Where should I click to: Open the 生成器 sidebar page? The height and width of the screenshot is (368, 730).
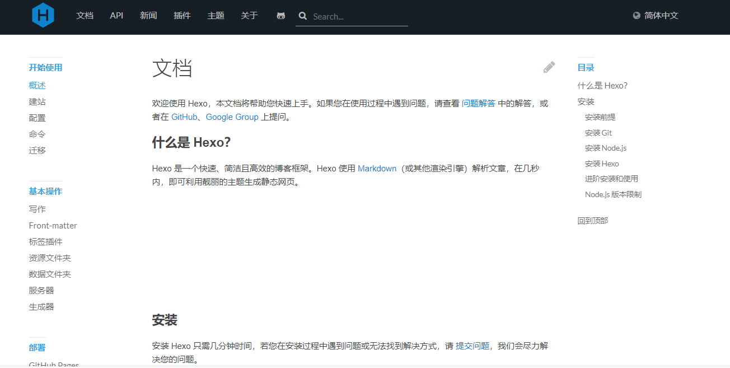(x=41, y=307)
